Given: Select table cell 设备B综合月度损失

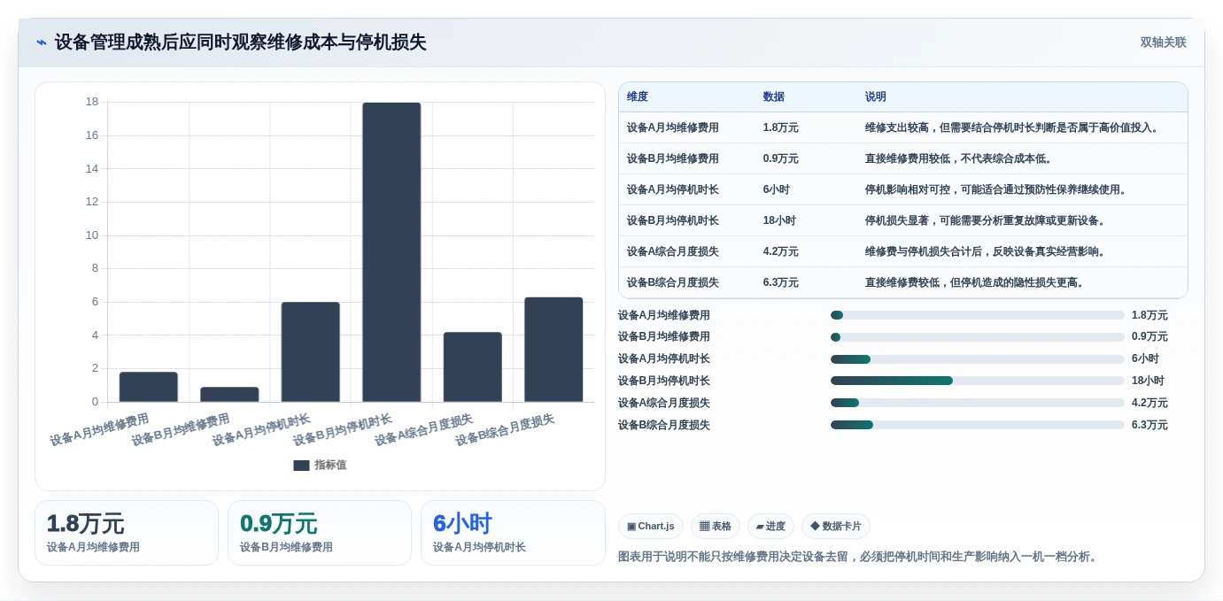Looking at the screenshot, I should tap(673, 283).
